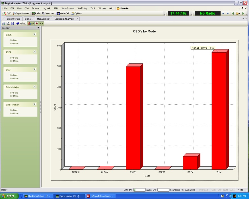249x199 pixels.
Task: Open the folder dropdown in toolbar
Action: point(238,13)
